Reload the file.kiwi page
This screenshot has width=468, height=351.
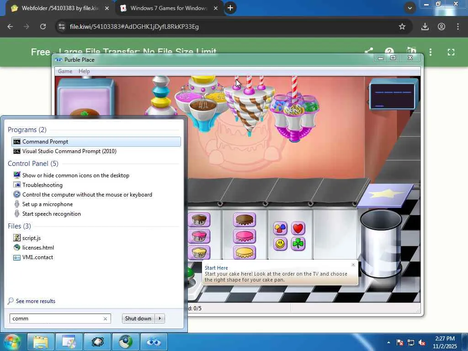(43, 27)
